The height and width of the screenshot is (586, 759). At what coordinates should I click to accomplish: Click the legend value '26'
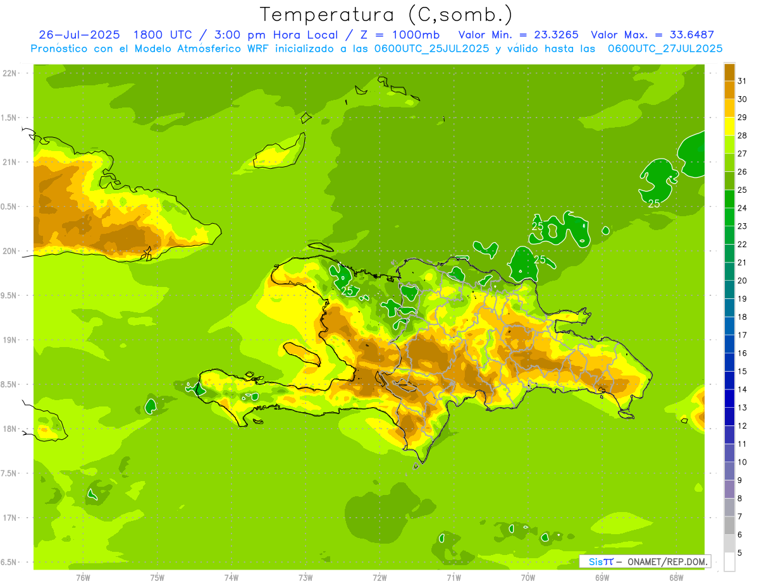743,172
